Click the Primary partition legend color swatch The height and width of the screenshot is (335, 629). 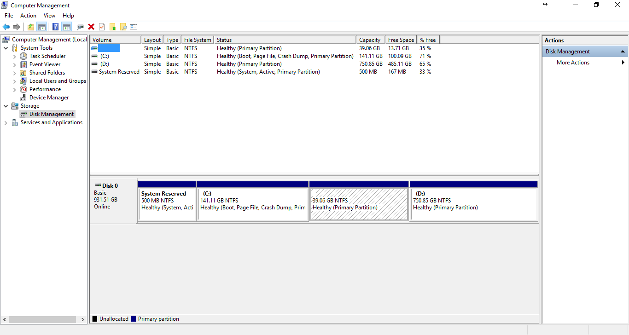[x=134, y=319]
